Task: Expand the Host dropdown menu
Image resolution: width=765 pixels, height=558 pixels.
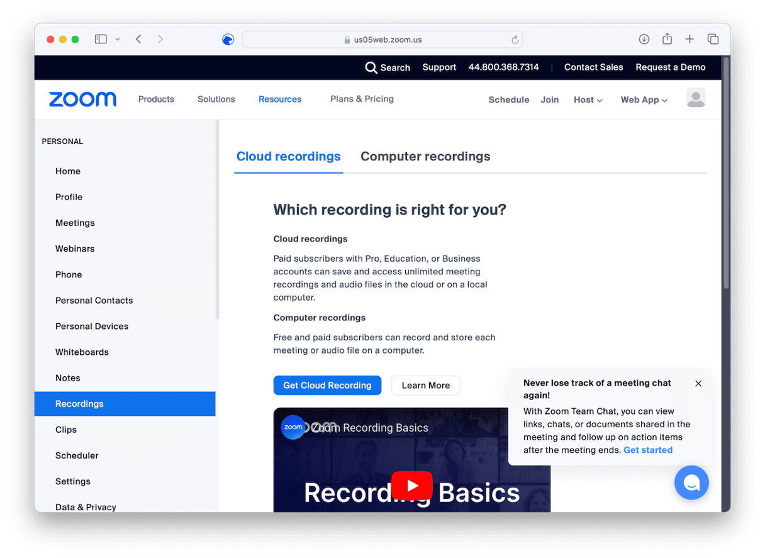Action: tap(588, 99)
